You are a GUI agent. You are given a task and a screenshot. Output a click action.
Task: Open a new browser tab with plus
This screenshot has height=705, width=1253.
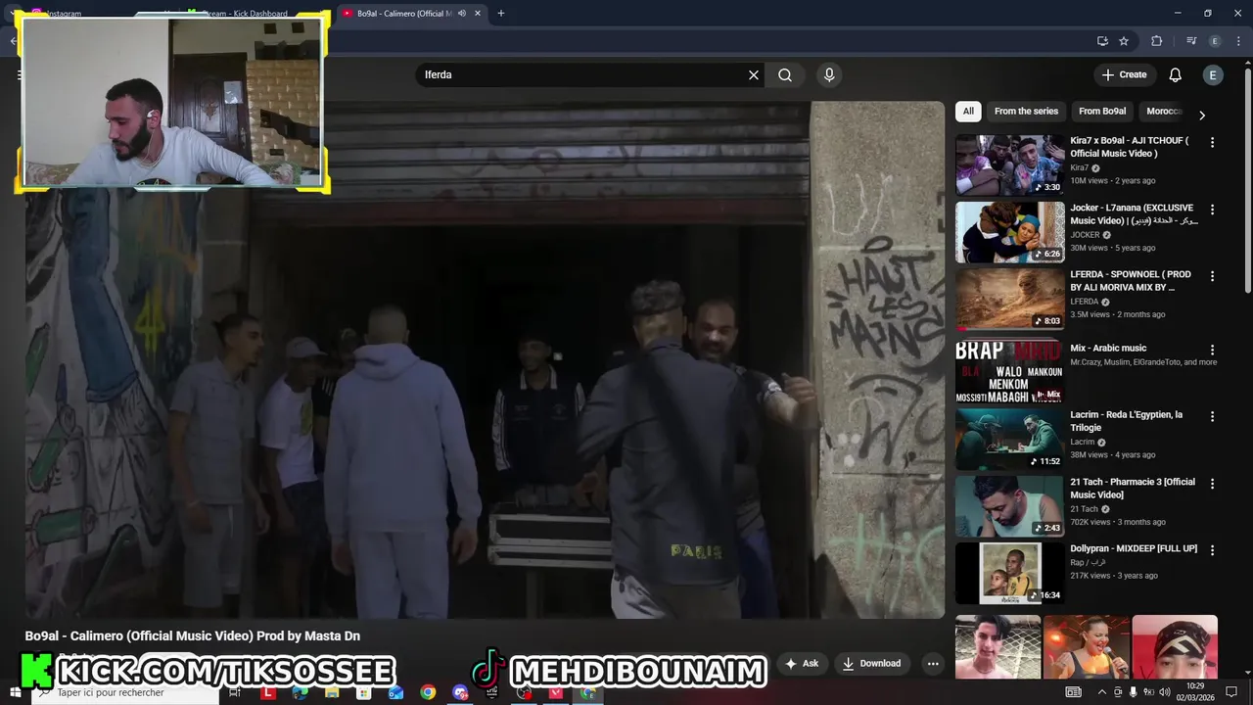click(501, 14)
